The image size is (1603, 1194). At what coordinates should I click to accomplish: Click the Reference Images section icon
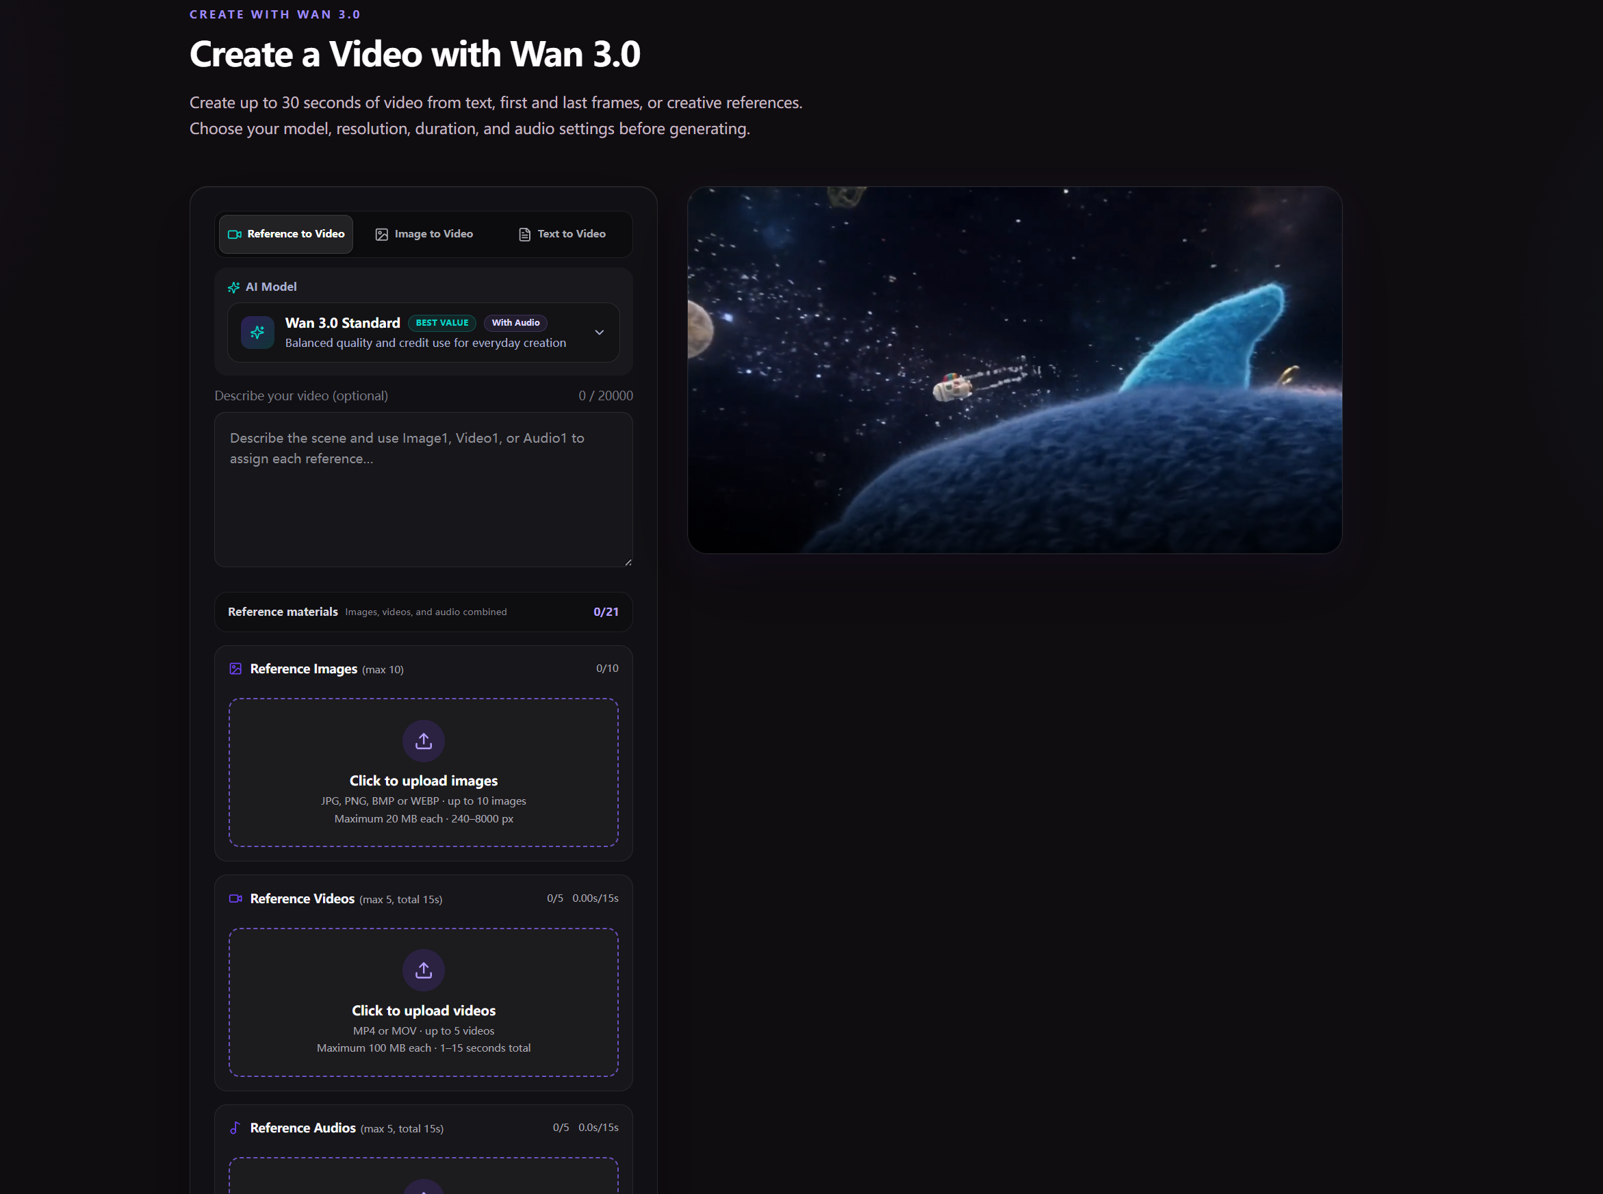point(235,669)
